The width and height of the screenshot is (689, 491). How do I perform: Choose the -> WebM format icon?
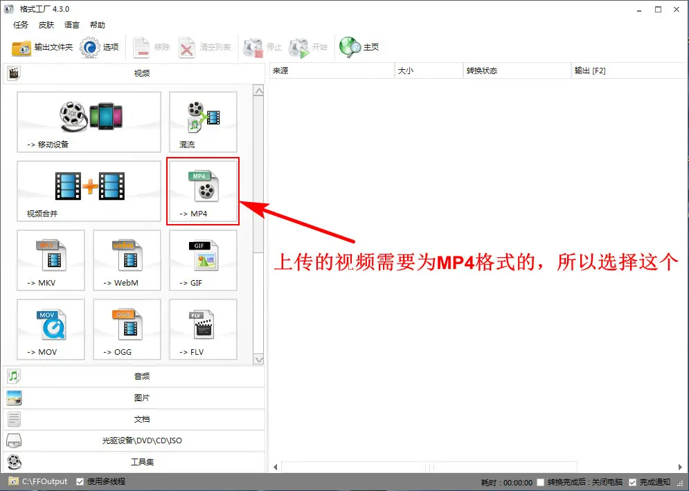(x=127, y=260)
